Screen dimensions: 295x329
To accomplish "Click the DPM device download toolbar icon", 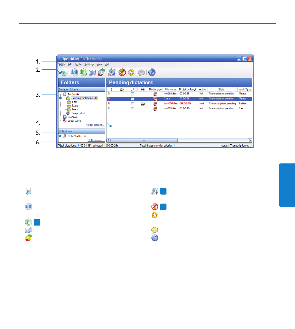I will [112, 72].
